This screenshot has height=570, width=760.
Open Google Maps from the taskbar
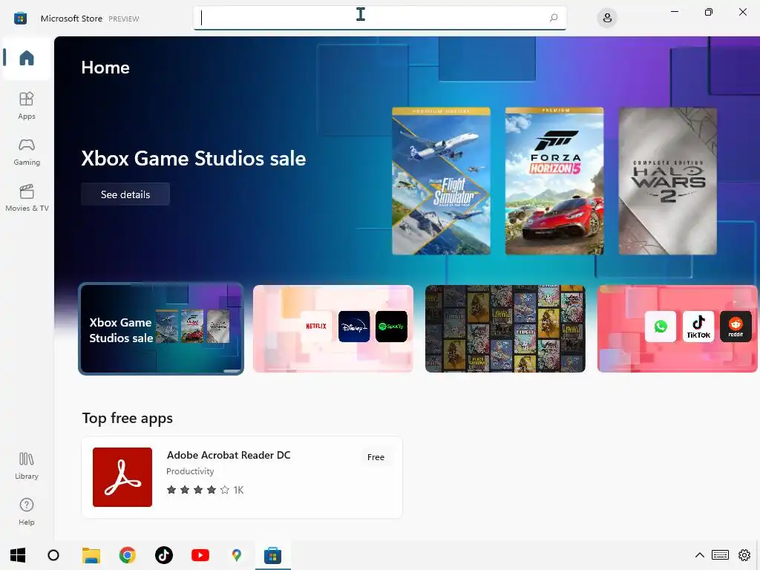tap(237, 555)
